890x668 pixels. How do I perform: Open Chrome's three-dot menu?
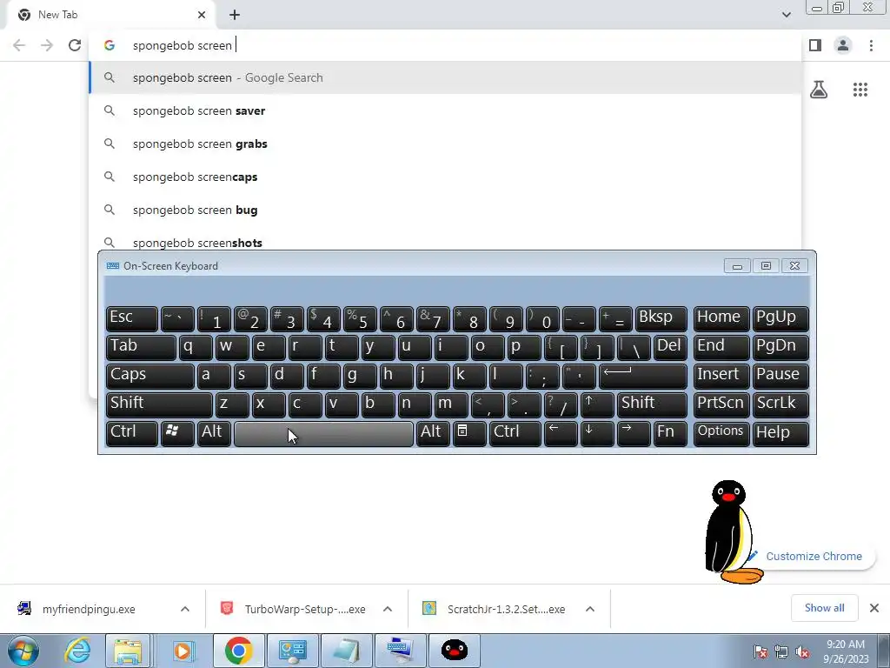coord(871,45)
